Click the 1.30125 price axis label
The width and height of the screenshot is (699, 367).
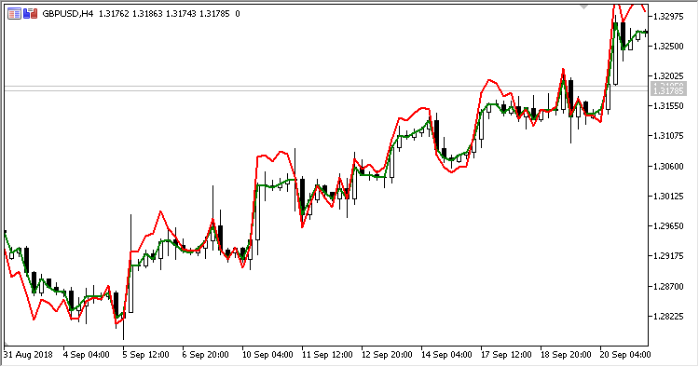pos(668,196)
